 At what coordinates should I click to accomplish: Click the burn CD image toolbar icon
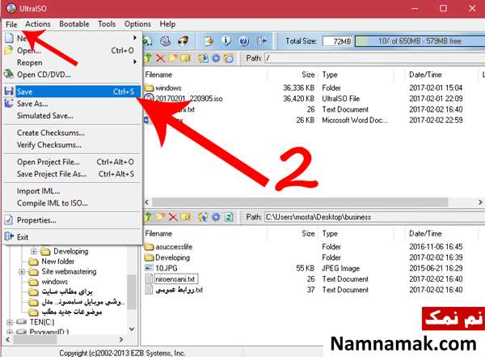(183, 40)
